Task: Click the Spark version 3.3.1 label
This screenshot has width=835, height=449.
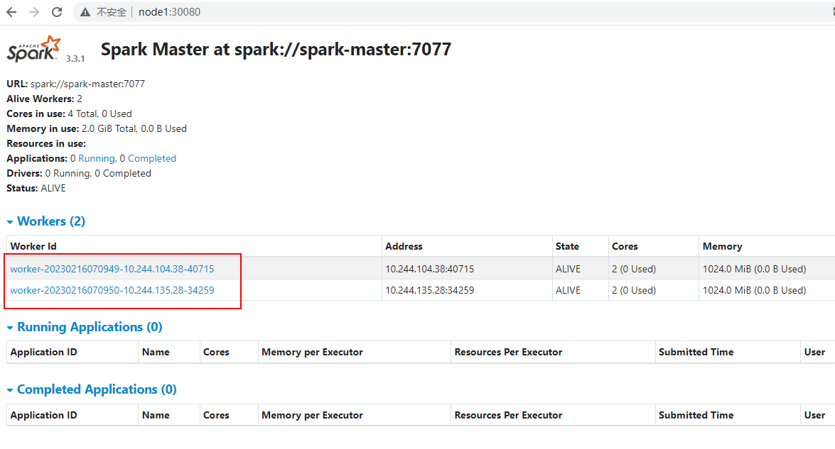Action: click(x=75, y=58)
